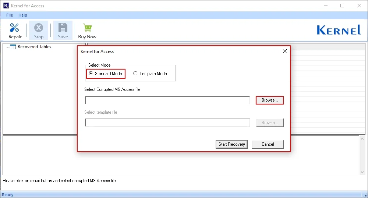
Task: Click the Start Recovery button
Action: pyautogui.click(x=231, y=144)
